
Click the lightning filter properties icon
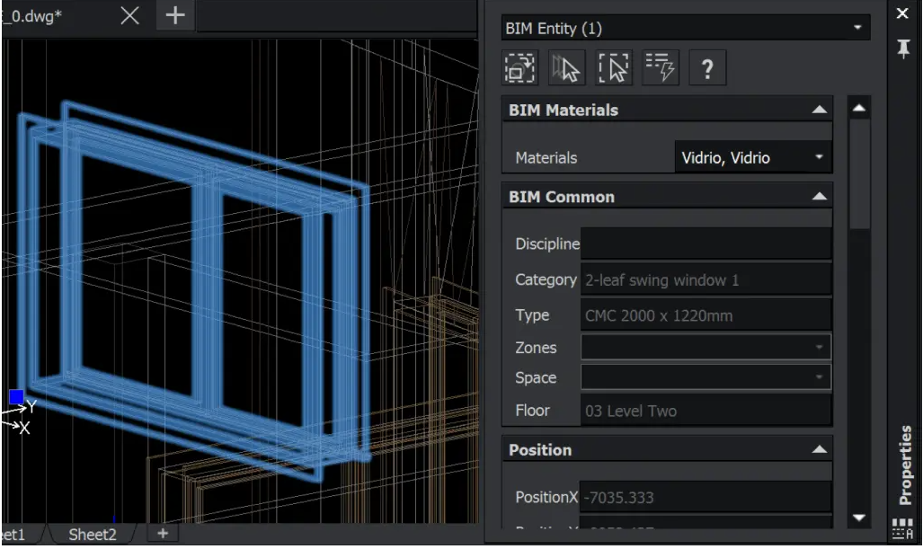[x=661, y=68]
